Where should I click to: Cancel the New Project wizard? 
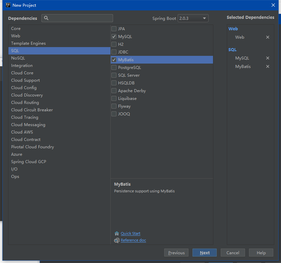233,253
